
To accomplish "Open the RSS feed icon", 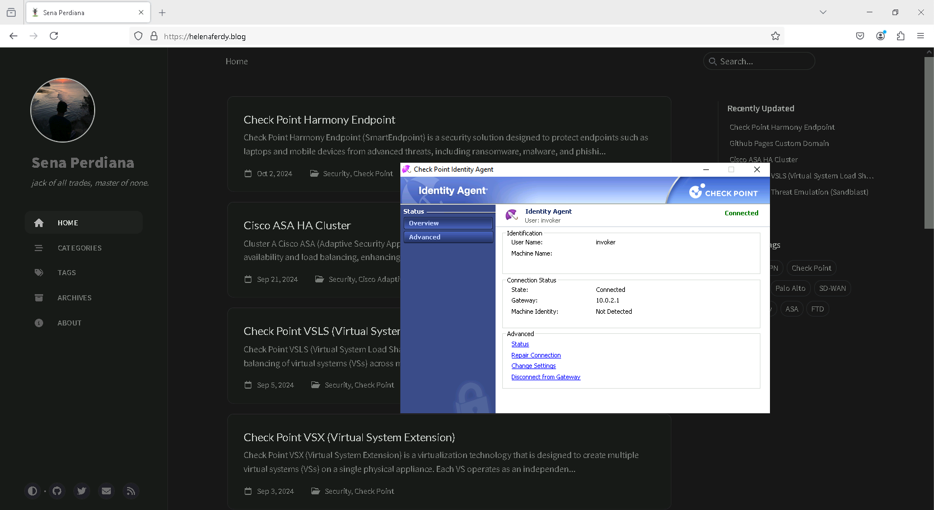I will (x=131, y=491).
